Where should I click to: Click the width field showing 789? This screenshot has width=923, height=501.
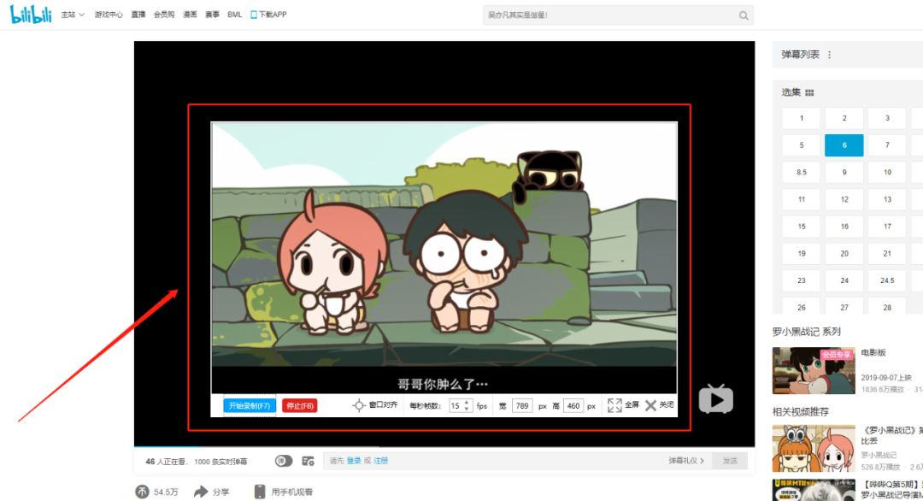click(x=522, y=405)
